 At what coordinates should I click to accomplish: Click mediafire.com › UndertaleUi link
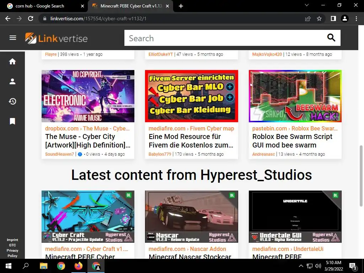[x=288, y=249]
